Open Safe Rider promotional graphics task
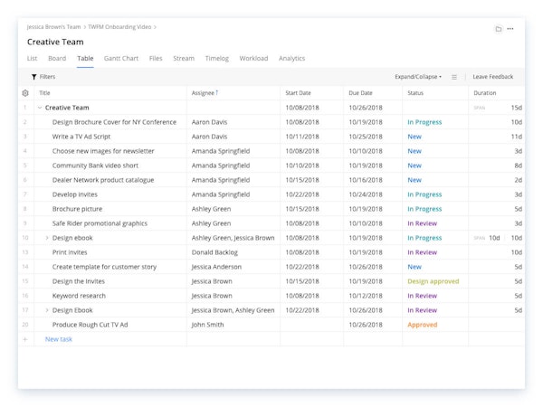 pyautogui.click(x=100, y=223)
